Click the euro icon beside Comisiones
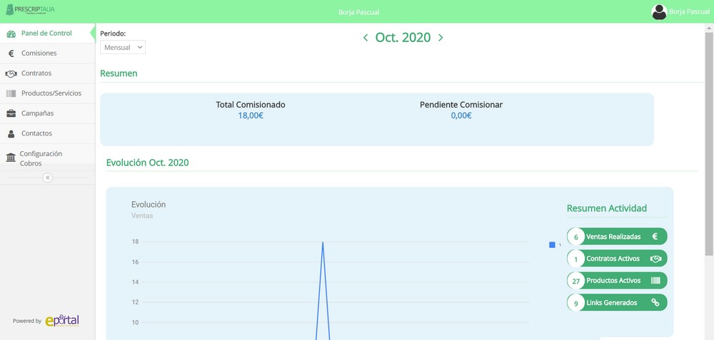Viewport: 714px width, 340px height. 11,53
